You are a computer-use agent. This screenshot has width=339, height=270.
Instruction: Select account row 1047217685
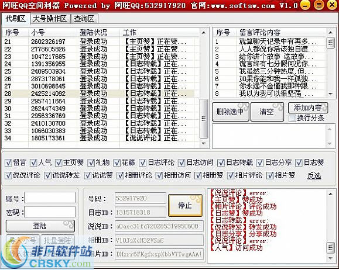click(x=98, y=57)
